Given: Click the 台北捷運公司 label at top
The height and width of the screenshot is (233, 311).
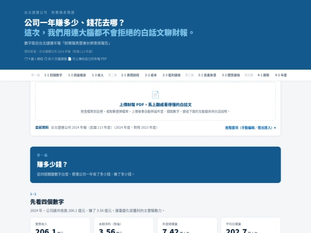Looking at the screenshot, I should 36,13.
